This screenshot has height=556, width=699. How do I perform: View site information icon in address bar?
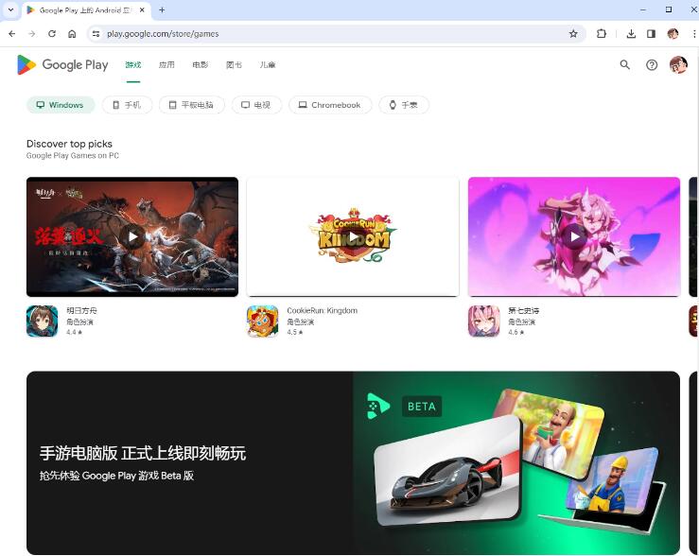point(96,34)
